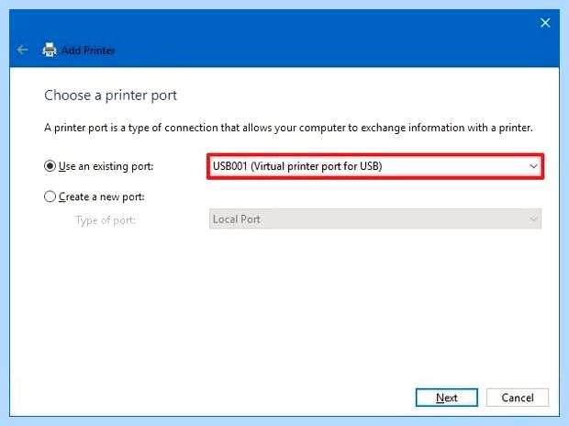Click the Cancel button
The image size is (569, 426).
tap(518, 398)
